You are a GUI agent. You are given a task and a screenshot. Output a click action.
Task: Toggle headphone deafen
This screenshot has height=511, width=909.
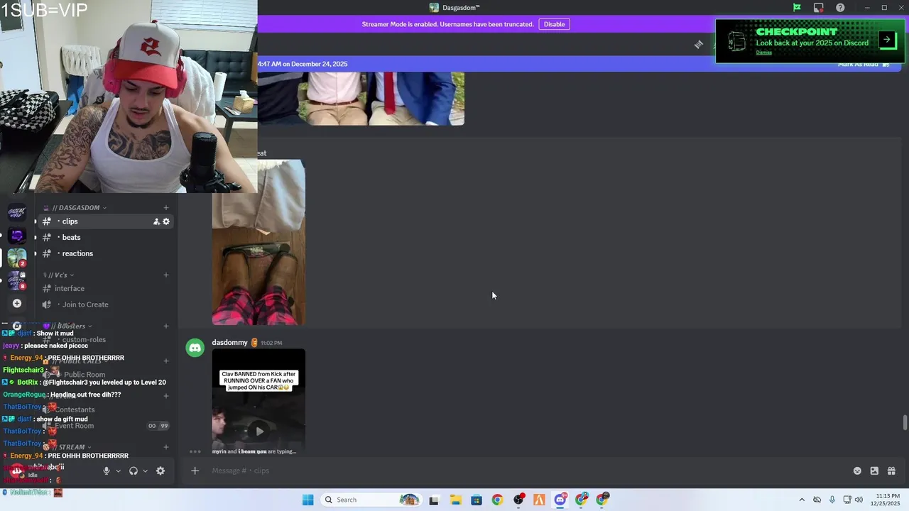pos(134,471)
